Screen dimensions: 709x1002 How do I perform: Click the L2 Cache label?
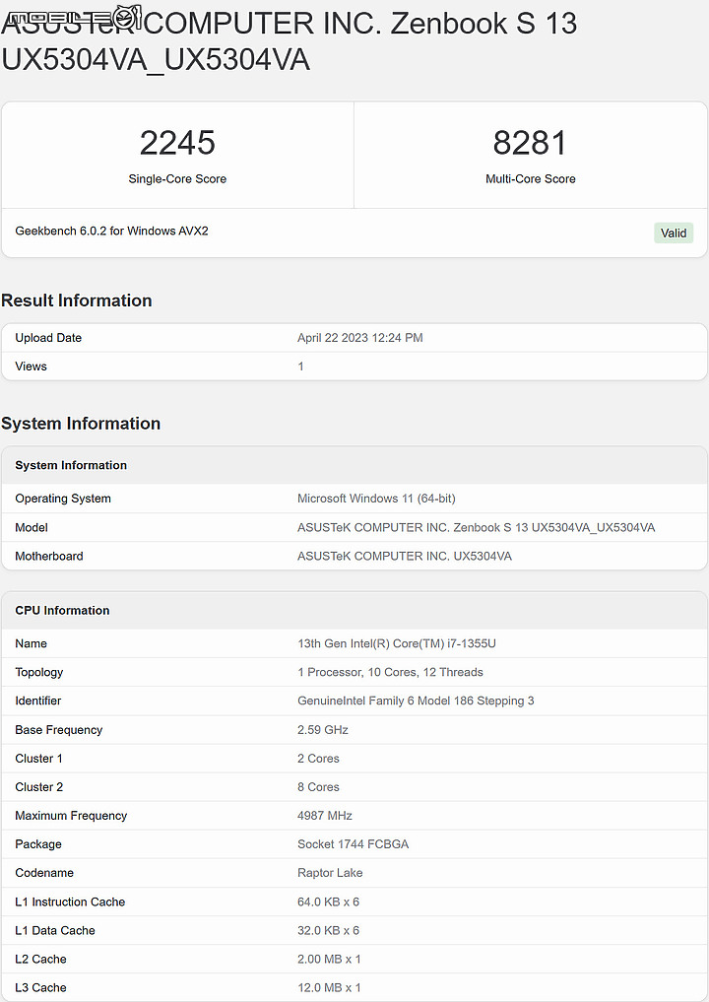[x=41, y=960]
